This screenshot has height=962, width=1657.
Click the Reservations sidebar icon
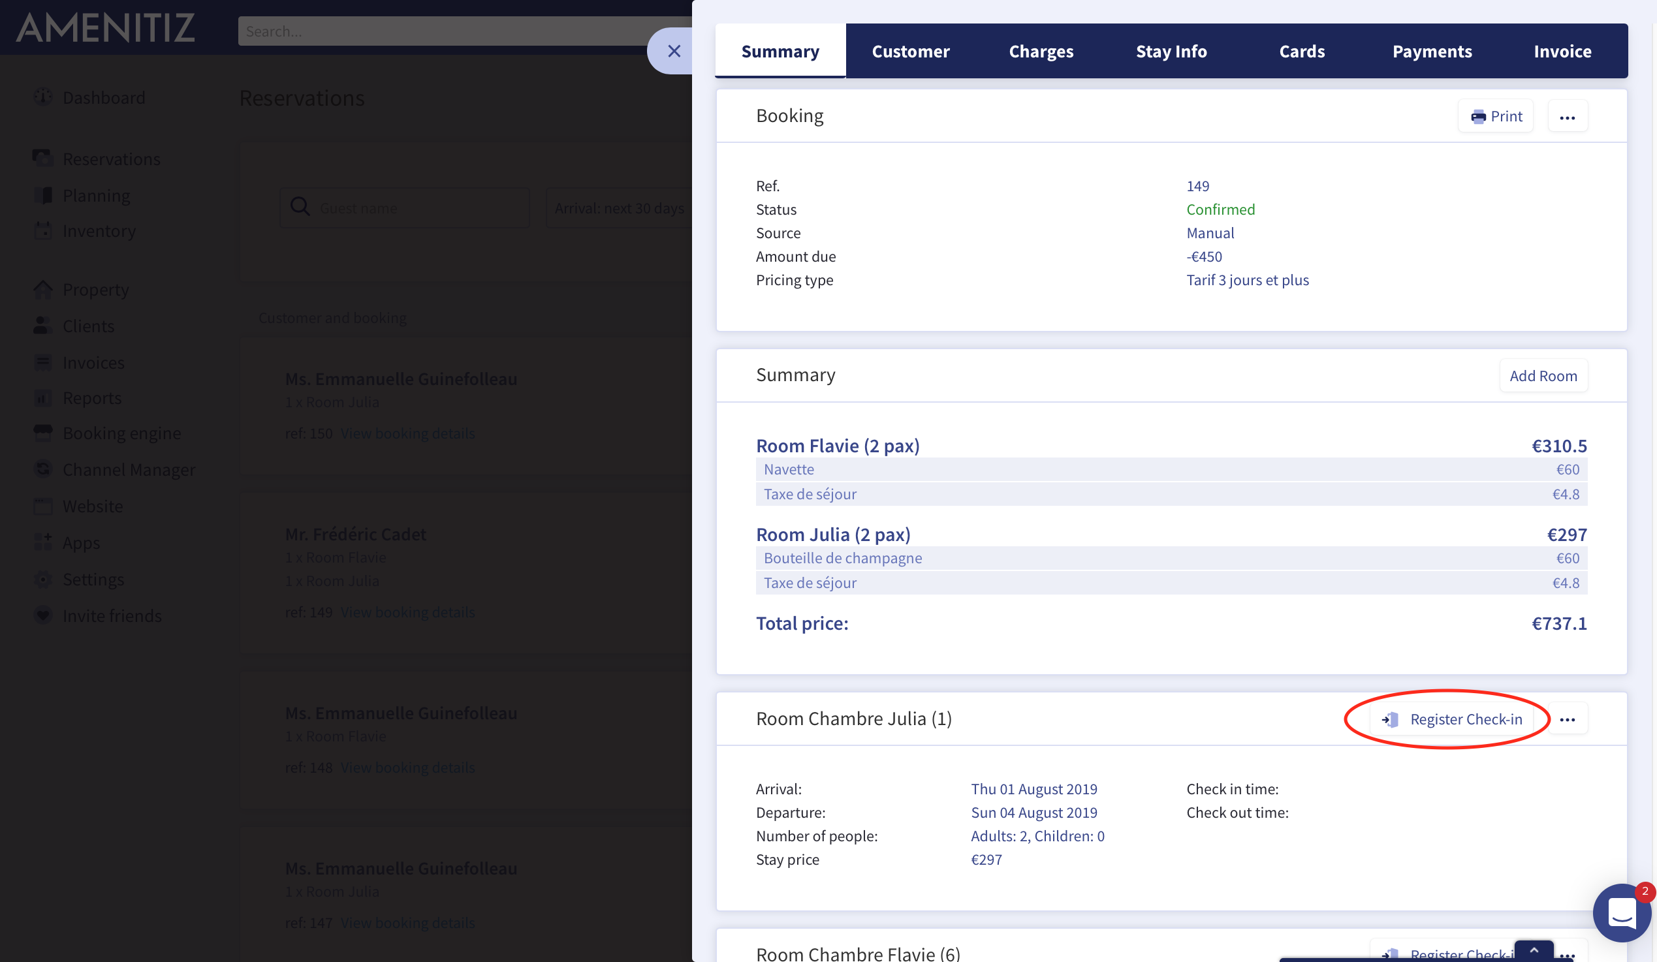click(x=42, y=159)
